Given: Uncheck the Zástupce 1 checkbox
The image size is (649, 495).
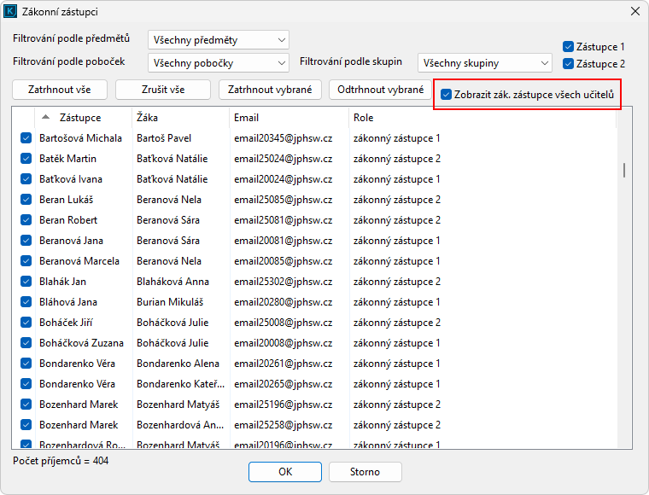Looking at the screenshot, I should [x=569, y=47].
